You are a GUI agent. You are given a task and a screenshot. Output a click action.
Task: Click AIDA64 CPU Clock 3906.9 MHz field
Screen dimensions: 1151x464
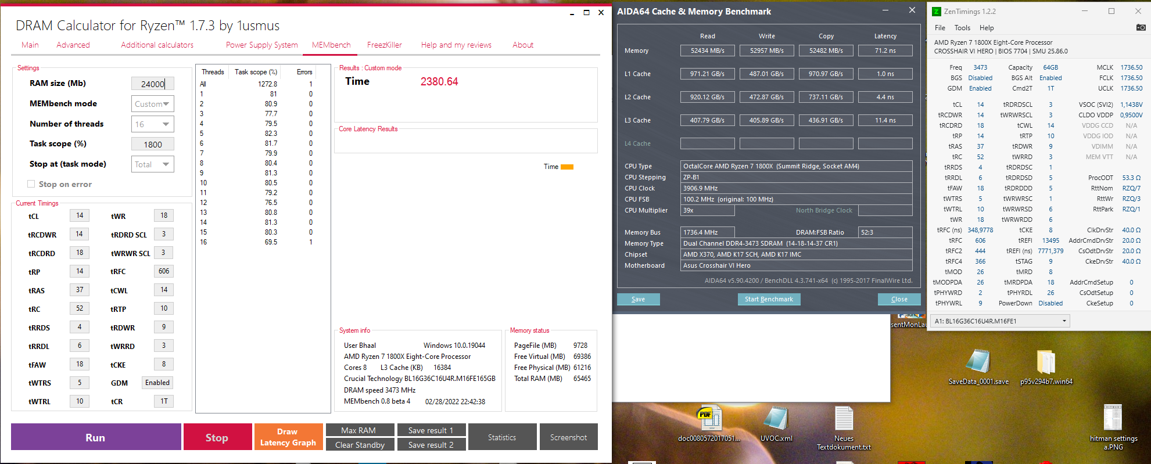797,188
